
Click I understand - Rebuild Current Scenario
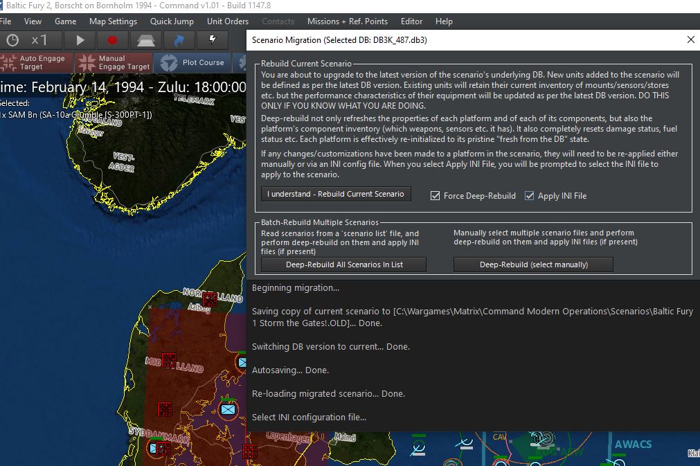click(x=336, y=194)
